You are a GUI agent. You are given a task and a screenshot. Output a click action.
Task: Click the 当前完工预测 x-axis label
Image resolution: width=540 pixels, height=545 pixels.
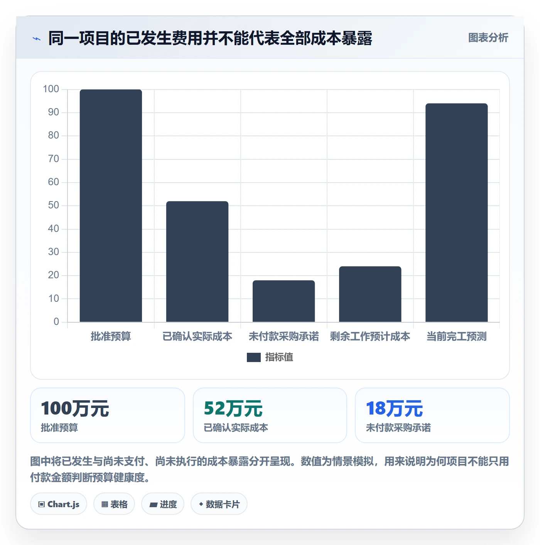click(456, 337)
